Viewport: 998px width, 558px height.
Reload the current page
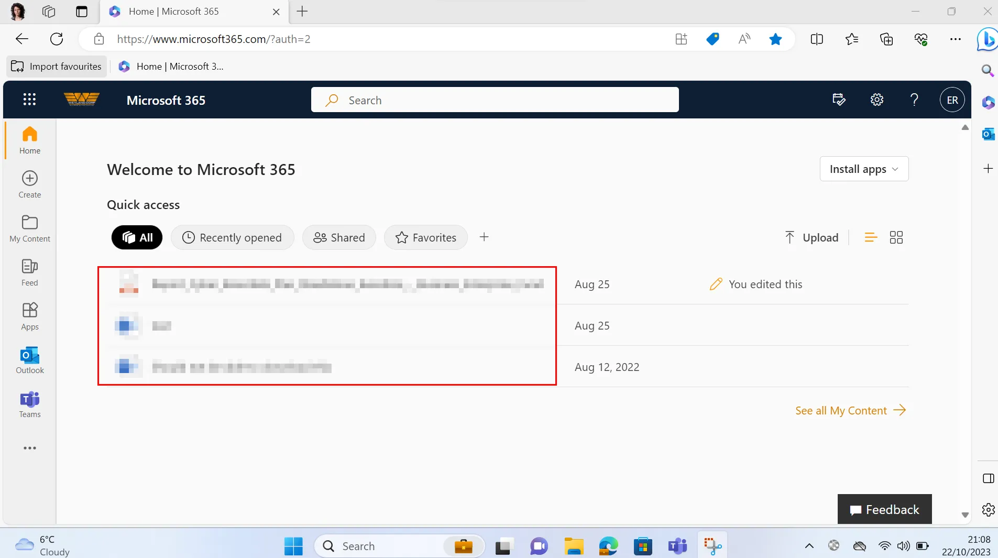point(57,39)
